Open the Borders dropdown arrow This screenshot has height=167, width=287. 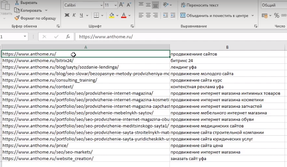(x=102, y=16)
